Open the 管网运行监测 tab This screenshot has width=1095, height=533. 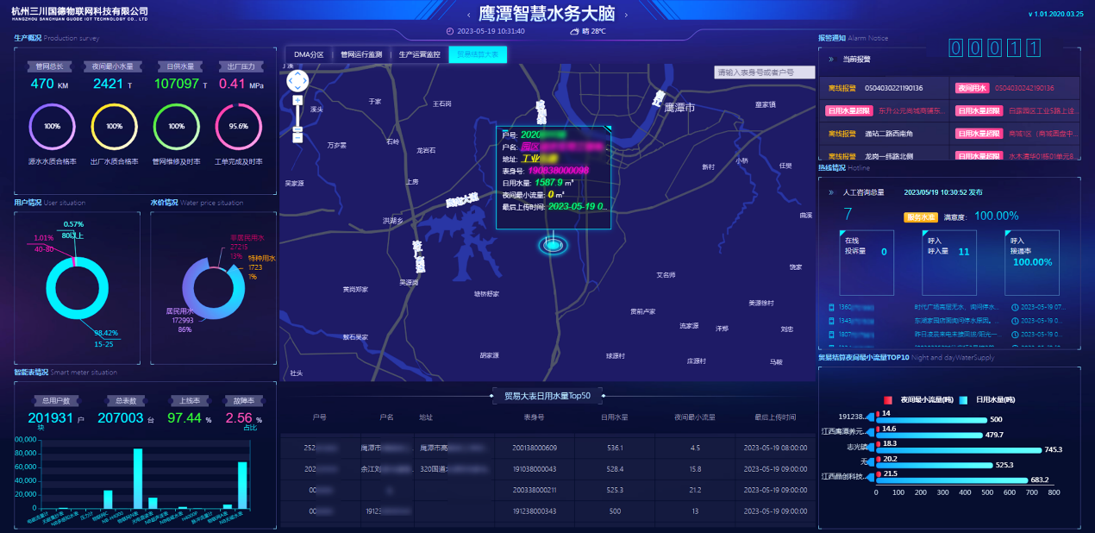(x=361, y=54)
